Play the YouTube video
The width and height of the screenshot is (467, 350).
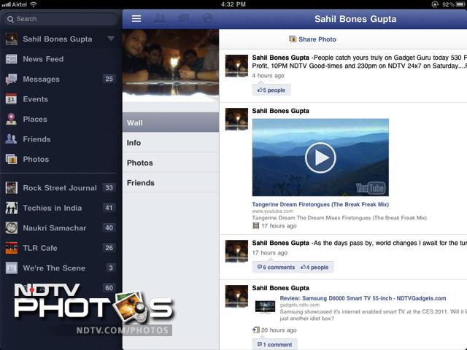tap(320, 157)
